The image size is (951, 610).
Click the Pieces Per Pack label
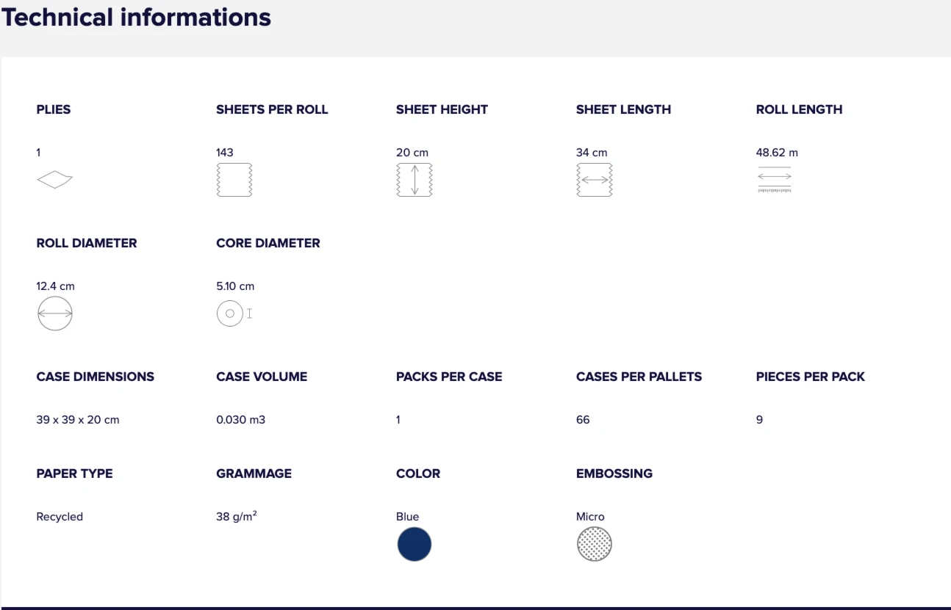pyautogui.click(x=811, y=377)
